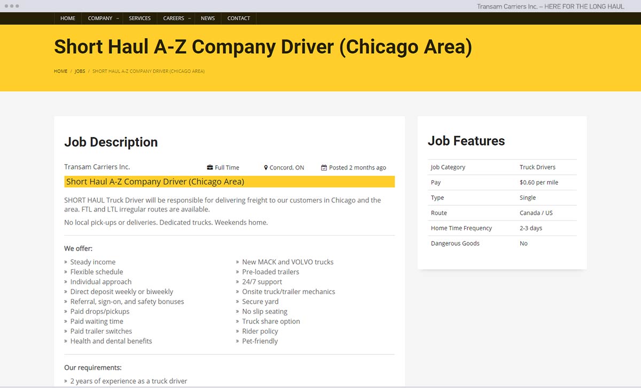Follow the JOBS breadcrumb link
This screenshot has width=641, height=388.
80,71
